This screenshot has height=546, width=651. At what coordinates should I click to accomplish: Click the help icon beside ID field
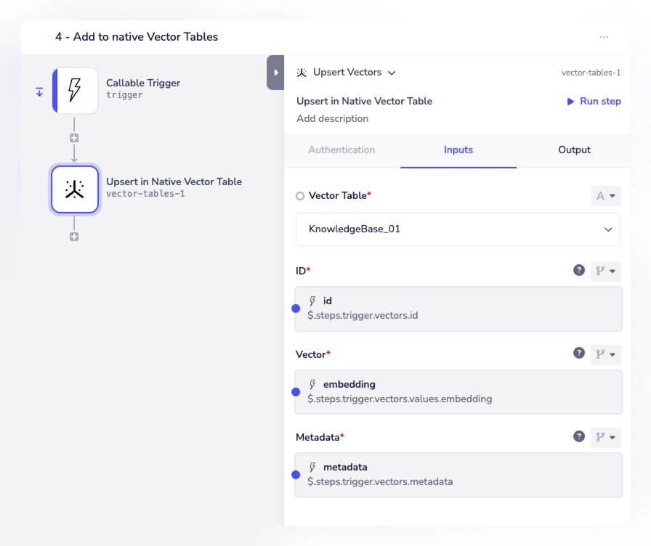pyautogui.click(x=579, y=270)
